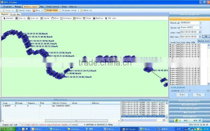Image resolution: width=210 pixels, height=131 pixels.
Task: Open the Analyze report menu
Action: [x=31, y=6]
